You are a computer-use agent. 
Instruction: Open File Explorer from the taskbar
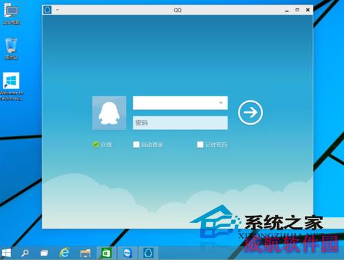click(85, 253)
